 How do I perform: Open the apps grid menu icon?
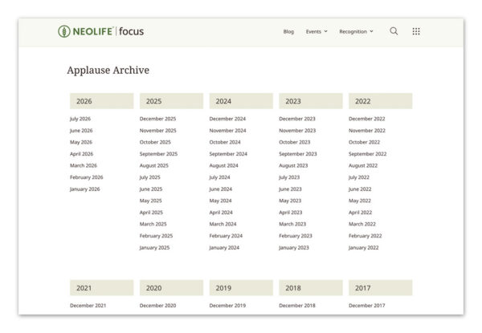point(416,31)
